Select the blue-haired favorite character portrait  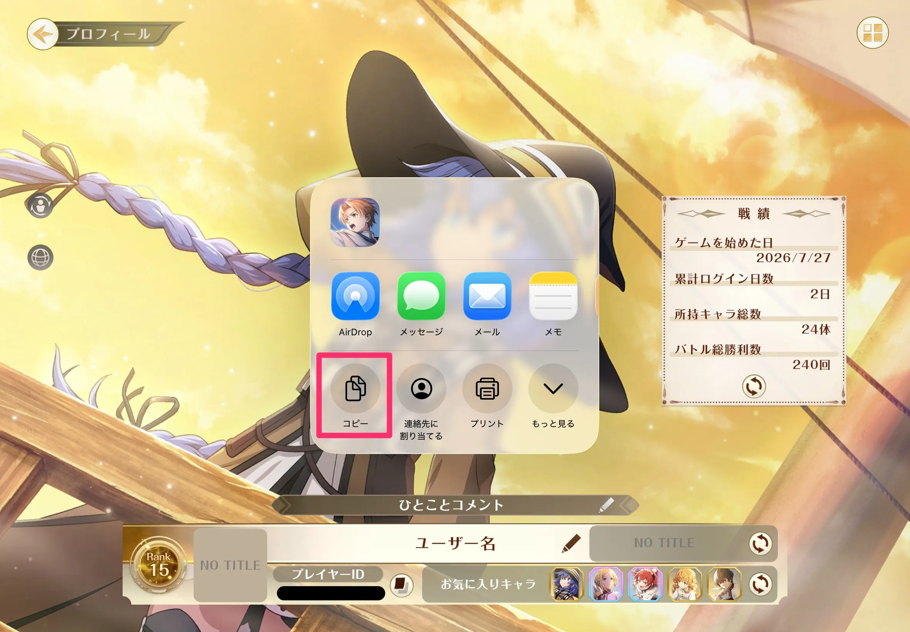(x=566, y=584)
